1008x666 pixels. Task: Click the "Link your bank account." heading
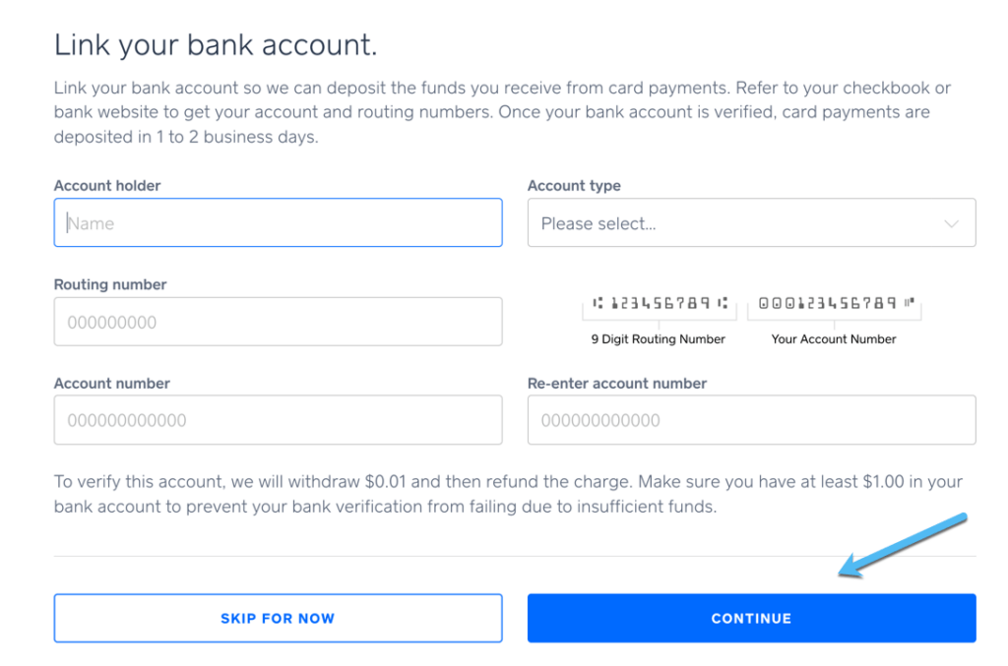[x=216, y=45]
